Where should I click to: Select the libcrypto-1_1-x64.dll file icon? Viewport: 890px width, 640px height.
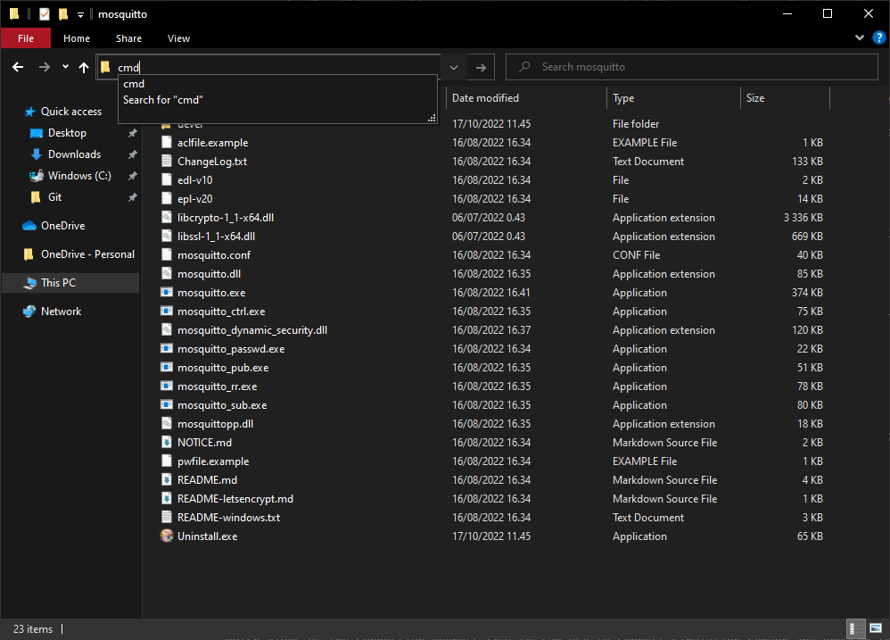pos(166,218)
